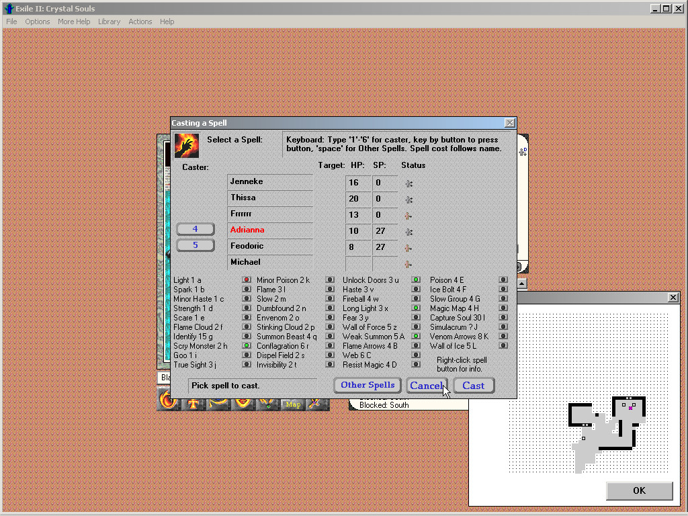Select the Envenom spell button
Viewport: 688px width, 516px height.
pos(330,318)
